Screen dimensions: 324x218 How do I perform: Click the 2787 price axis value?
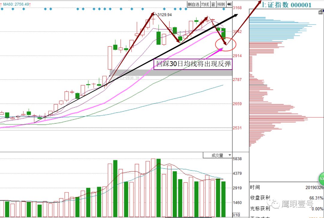click(x=237, y=79)
